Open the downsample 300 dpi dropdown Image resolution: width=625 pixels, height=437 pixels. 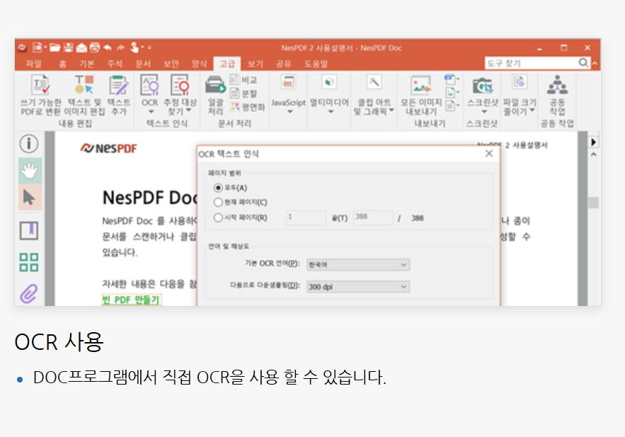coord(358,287)
